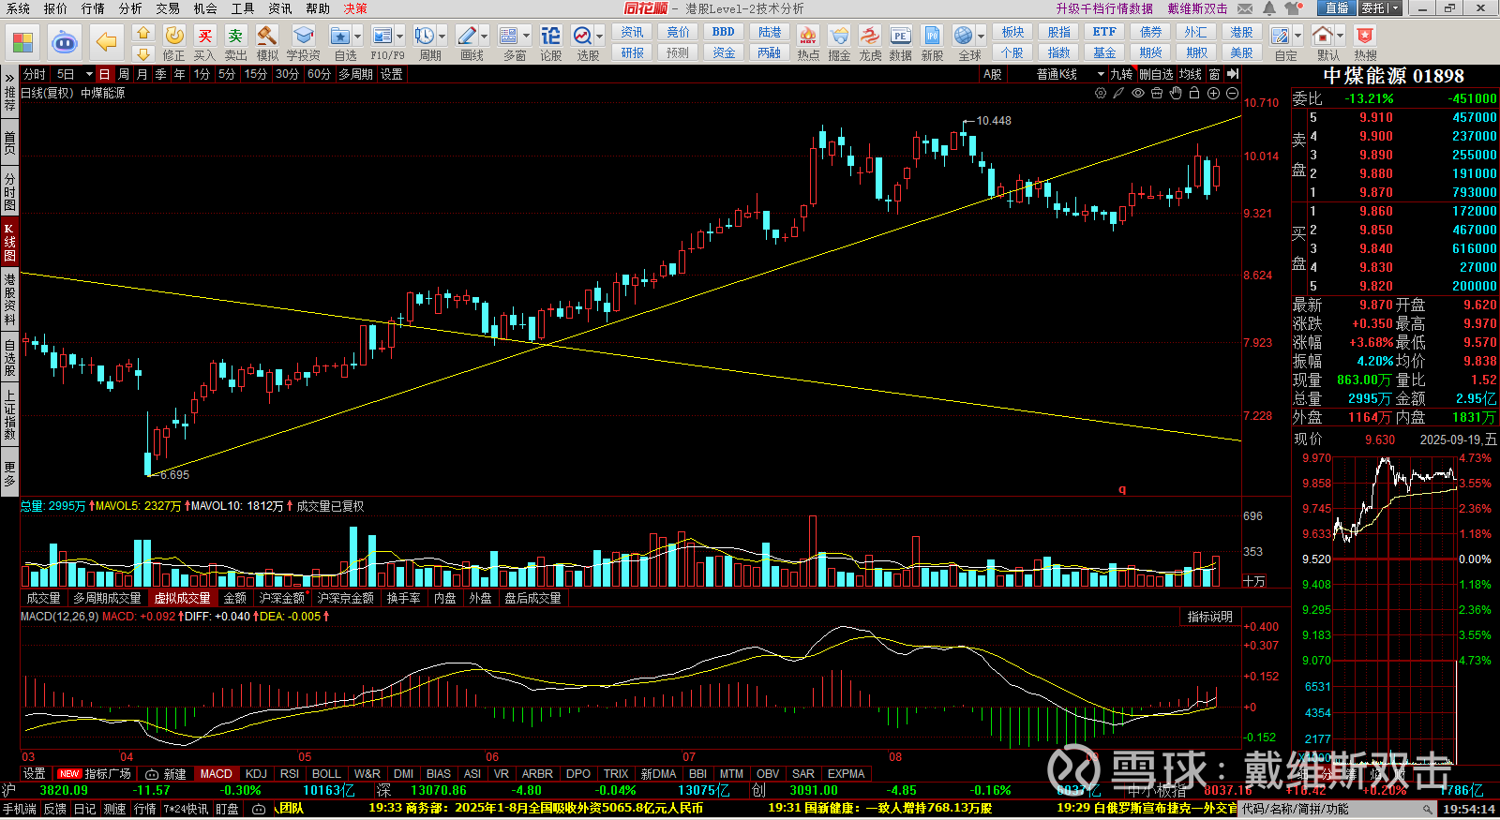Viewport: 1500px width, 820px height.
Task: Click 升级千档行情数据 upgrade link
Action: (x=1104, y=8)
